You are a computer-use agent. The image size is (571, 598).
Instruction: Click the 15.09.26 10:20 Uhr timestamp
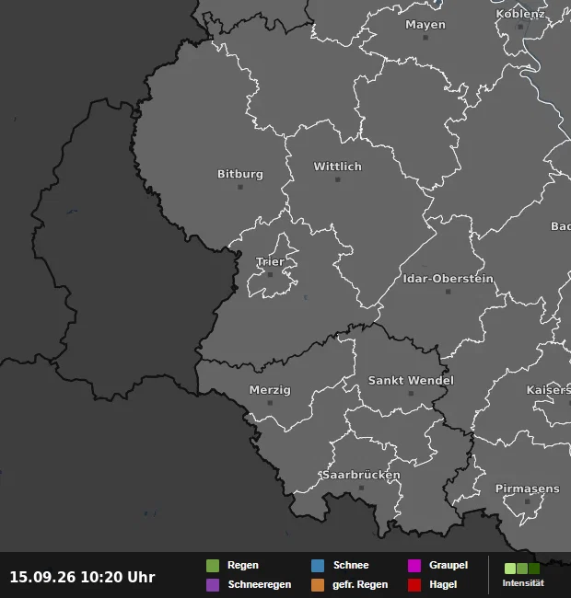click(x=83, y=577)
